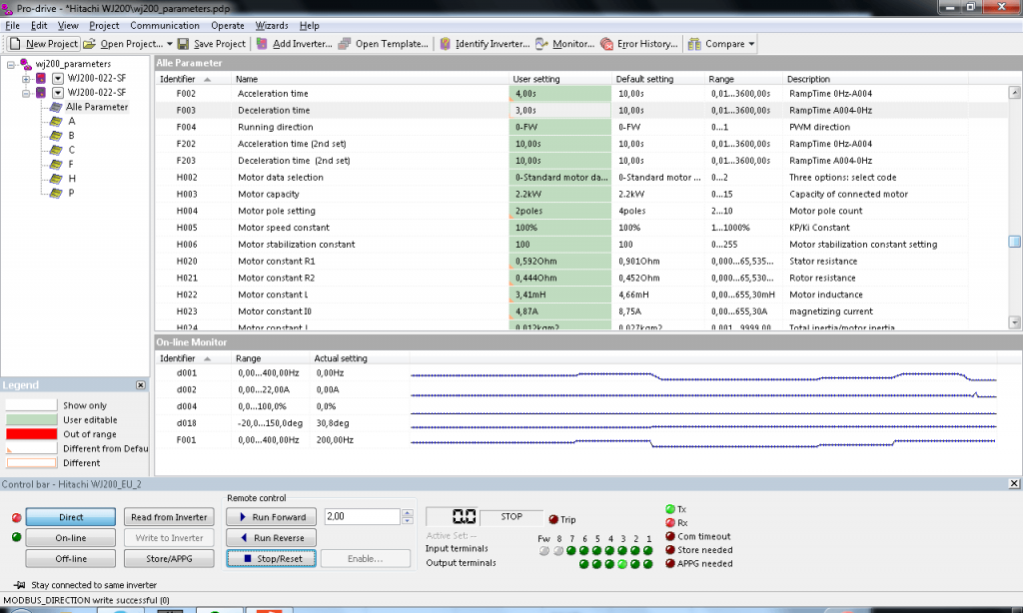Image resolution: width=1023 pixels, height=613 pixels.
Task: Open the second WJ200-022-SF dropdown arrow
Action: [x=57, y=93]
